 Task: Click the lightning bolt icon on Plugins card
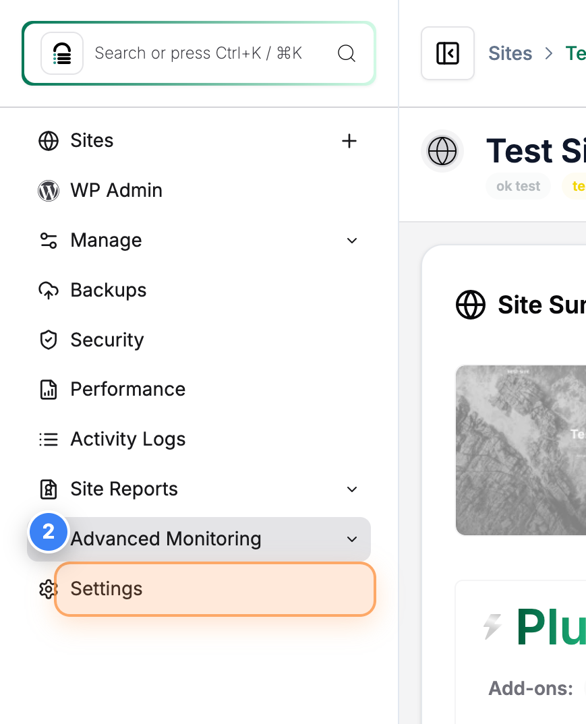click(x=492, y=627)
